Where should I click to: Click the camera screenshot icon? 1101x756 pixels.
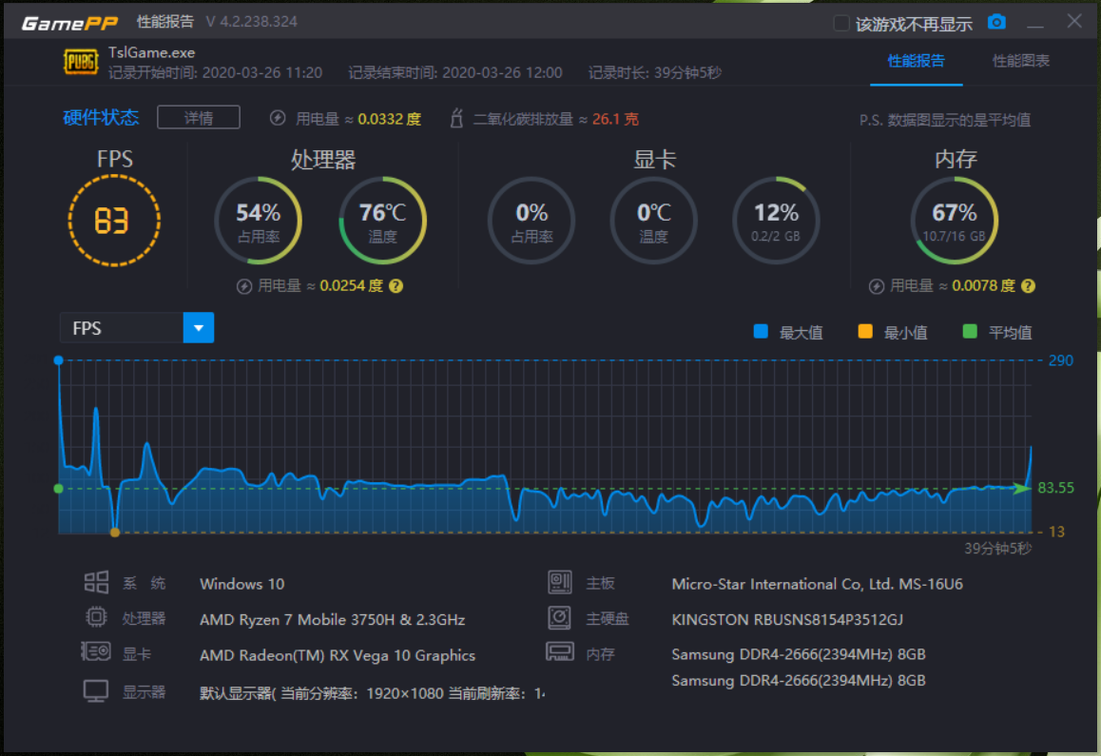pyautogui.click(x=996, y=22)
